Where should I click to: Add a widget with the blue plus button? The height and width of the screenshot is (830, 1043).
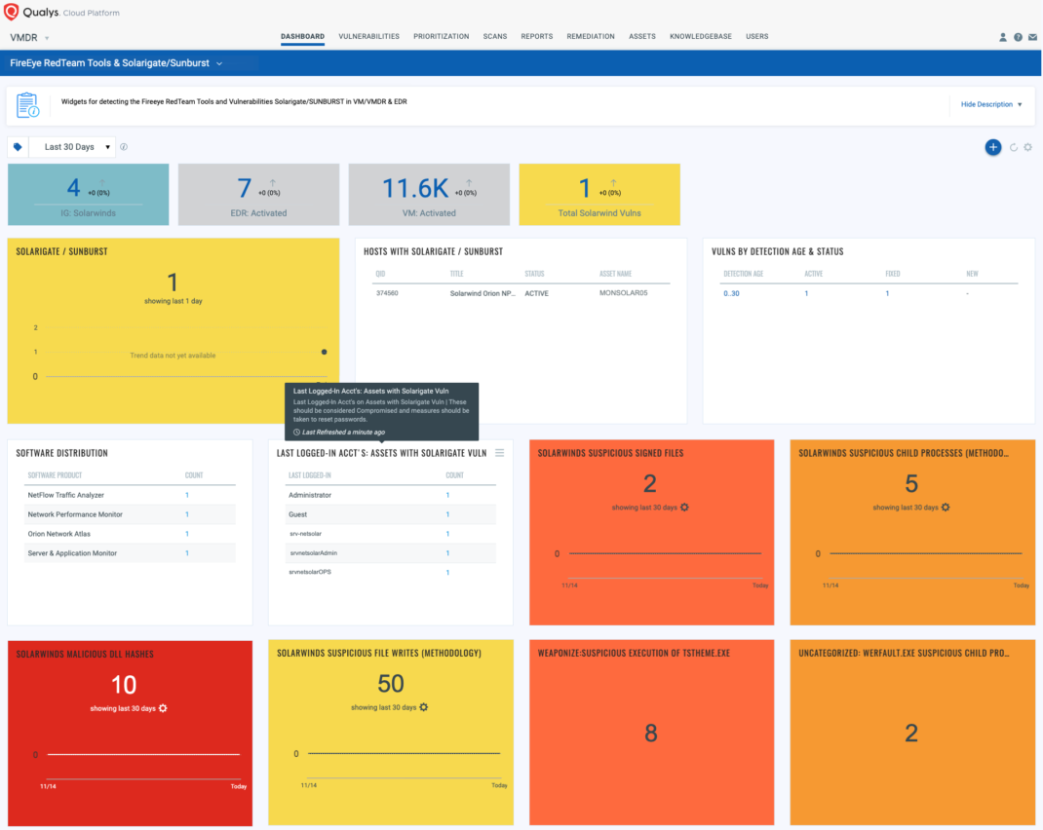click(x=992, y=147)
